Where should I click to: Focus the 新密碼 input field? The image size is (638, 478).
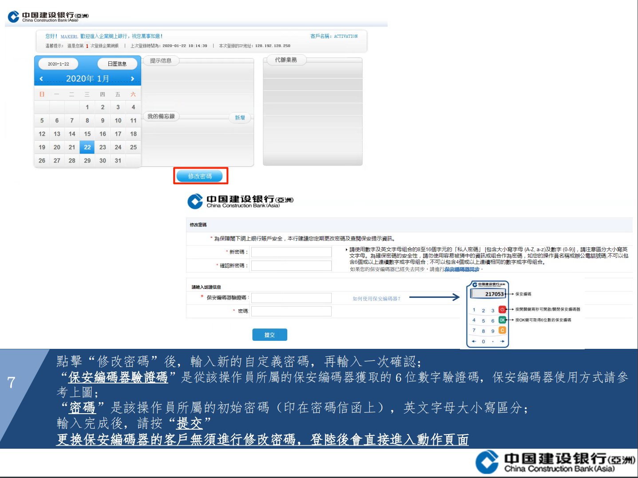tap(291, 252)
